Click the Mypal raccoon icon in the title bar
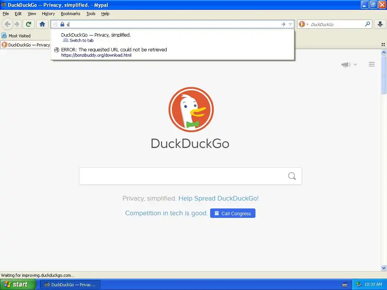Viewport: 387px width, 290px height. tap(4, 5)
